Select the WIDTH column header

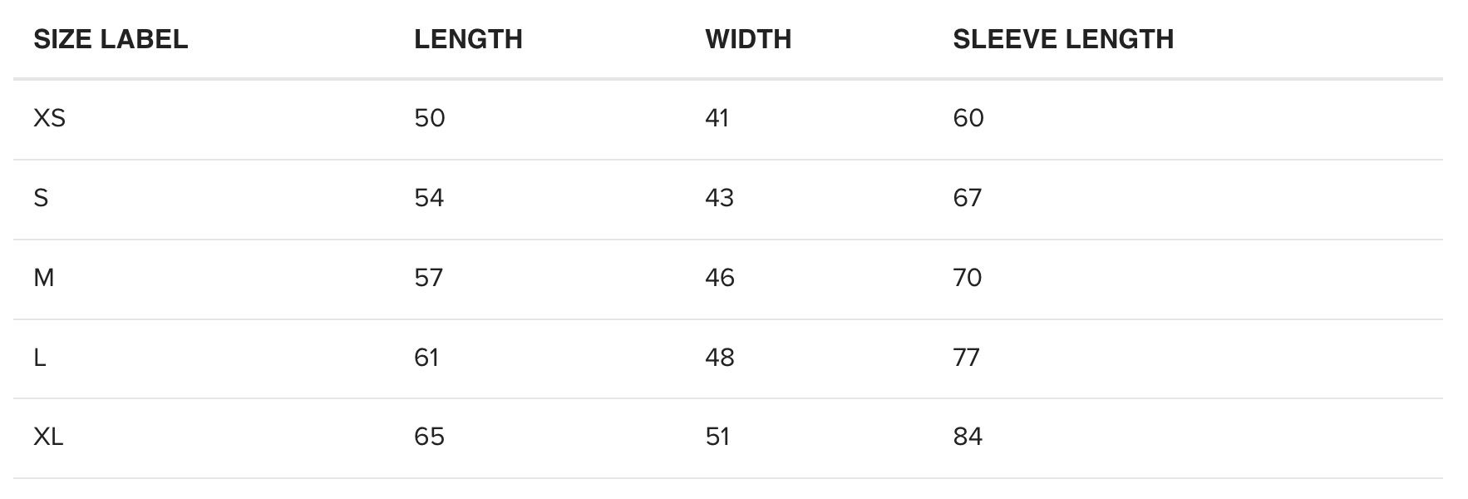[x=748, y=39]
